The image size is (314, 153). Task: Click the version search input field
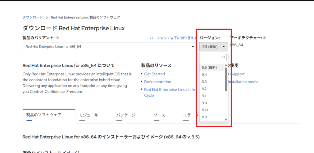pos(214,57)
